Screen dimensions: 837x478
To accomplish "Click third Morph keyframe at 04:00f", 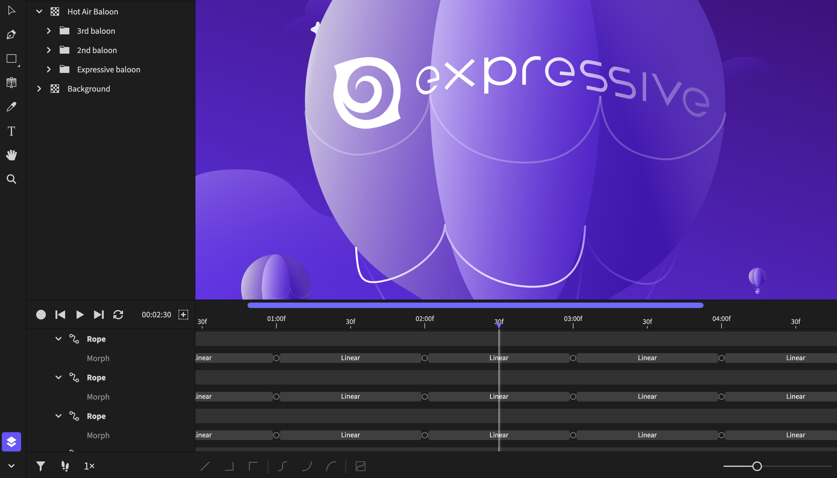I will tap(722, 435).
